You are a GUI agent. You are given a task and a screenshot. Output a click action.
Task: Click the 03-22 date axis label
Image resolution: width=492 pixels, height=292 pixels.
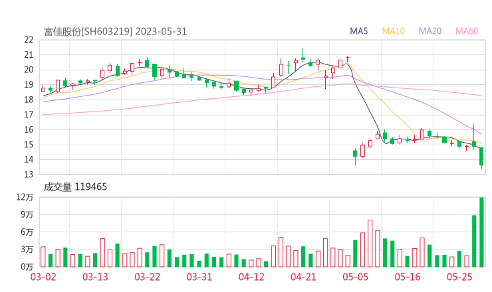pyautogui.click(x=148, y=277)
